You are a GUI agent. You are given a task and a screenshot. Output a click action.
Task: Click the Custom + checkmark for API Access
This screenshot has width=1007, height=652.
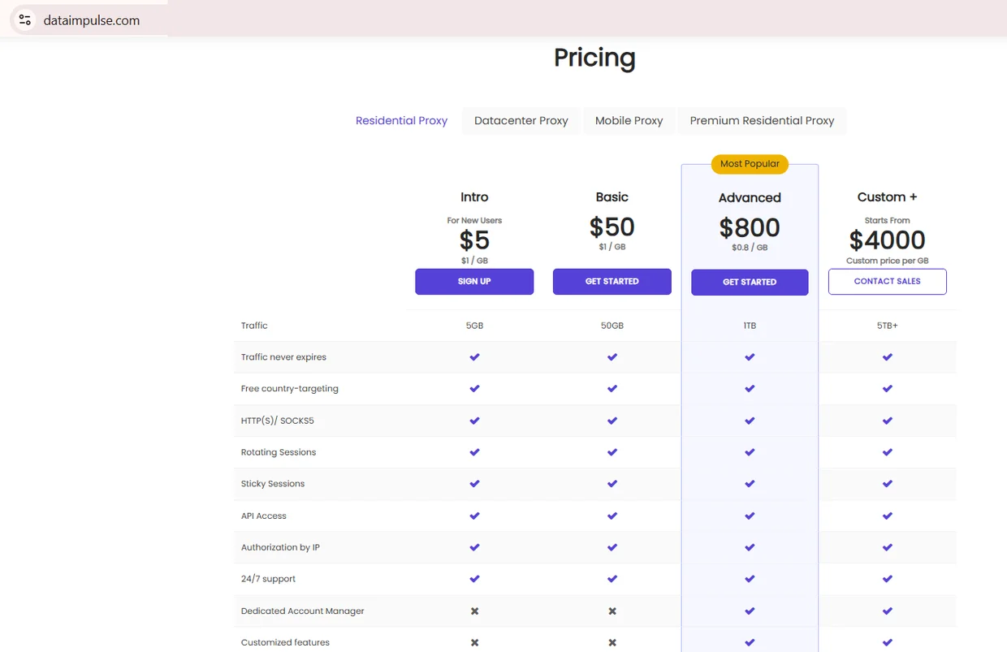(888, 516)
